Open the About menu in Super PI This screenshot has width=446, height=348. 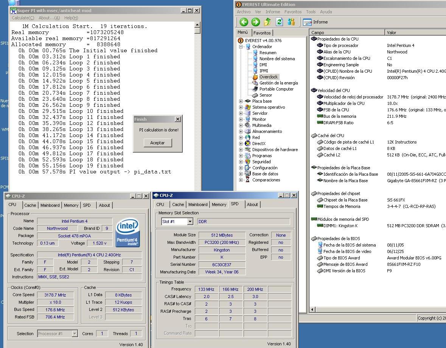pyautogui.click(x=49, y=18)
